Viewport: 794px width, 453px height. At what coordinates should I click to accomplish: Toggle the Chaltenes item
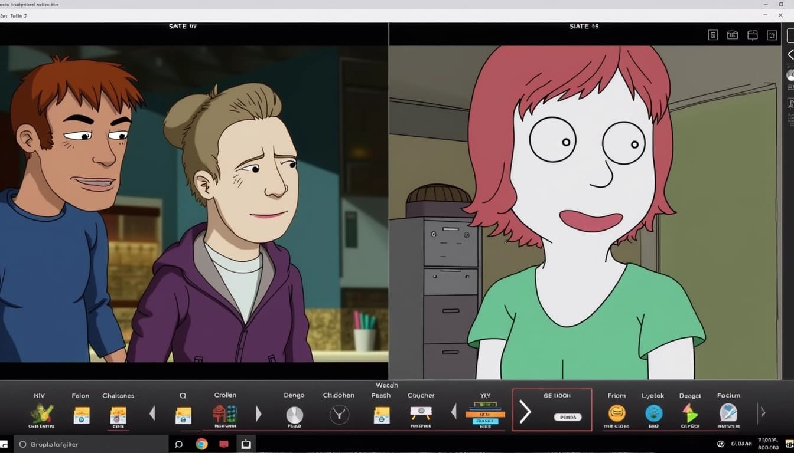118,415
